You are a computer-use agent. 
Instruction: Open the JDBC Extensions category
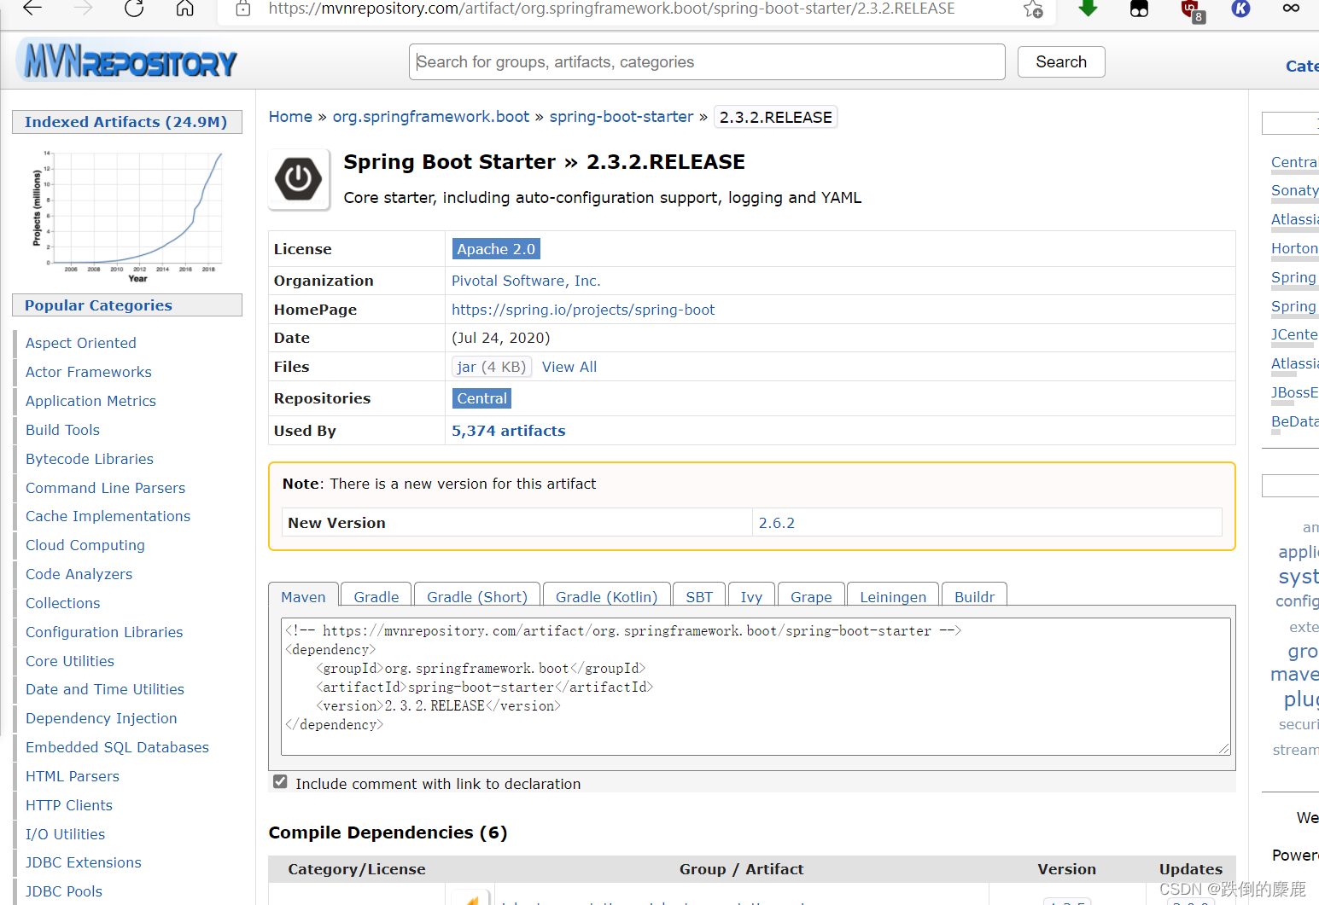point(84,862)
